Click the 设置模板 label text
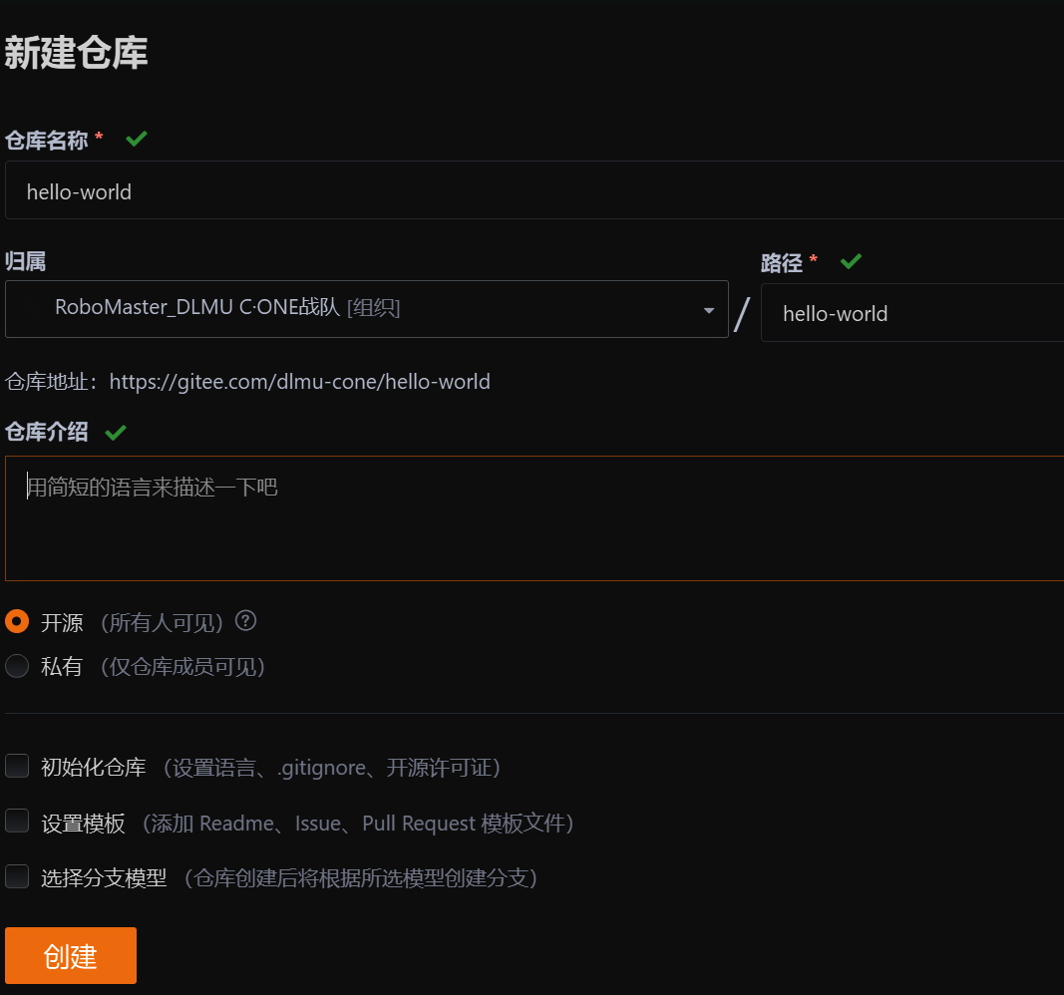 click(84, 824)
